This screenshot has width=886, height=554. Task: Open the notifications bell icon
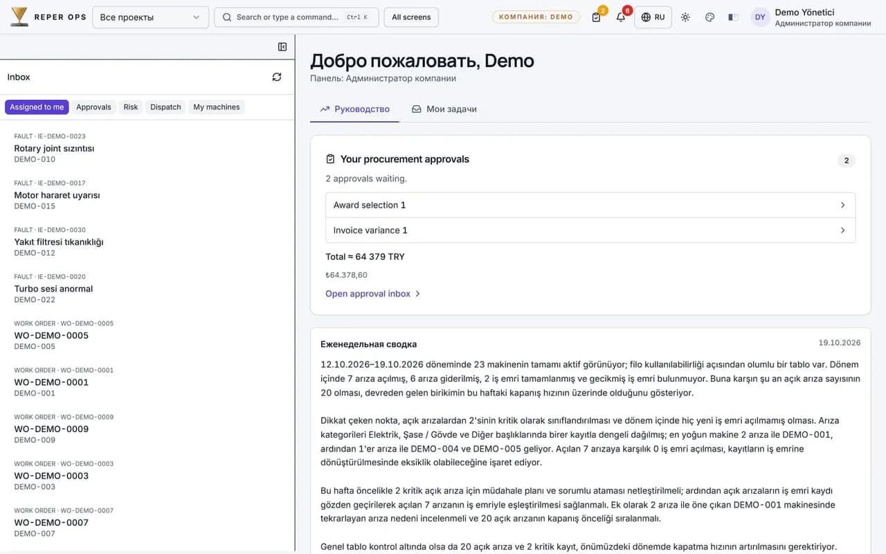621,17
